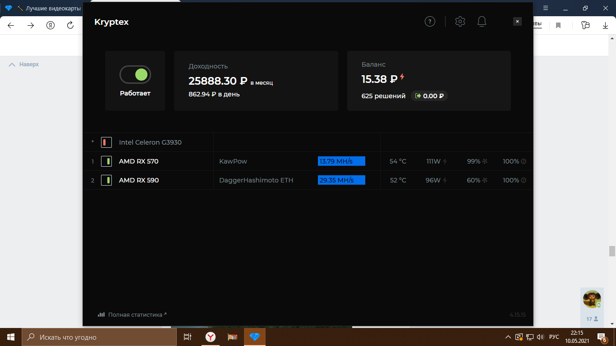Screen dimensions: 616x346
Task: Toggle the mining switch labeled Работает
Action: pos(135,75)
